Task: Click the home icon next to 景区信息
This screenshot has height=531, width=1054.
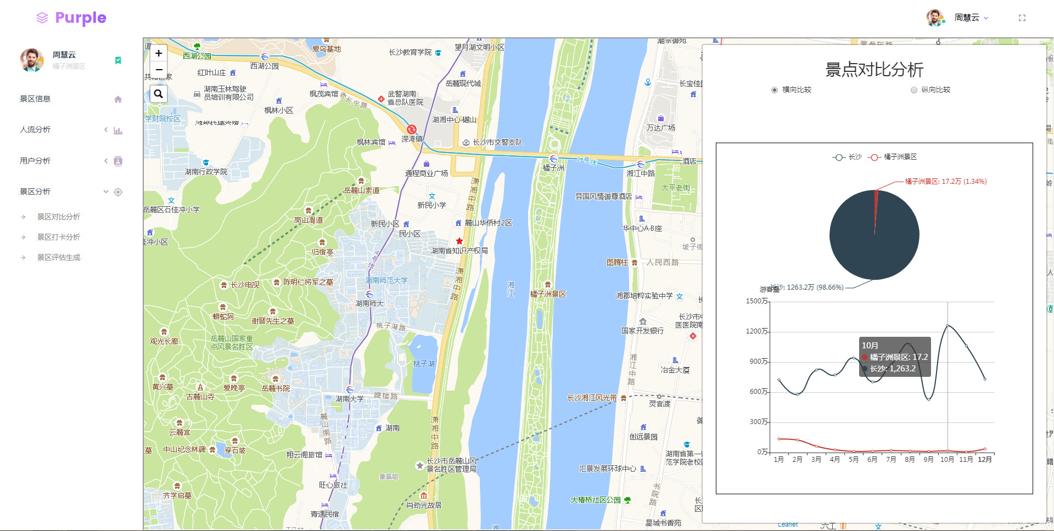Action: coord(118,99)
